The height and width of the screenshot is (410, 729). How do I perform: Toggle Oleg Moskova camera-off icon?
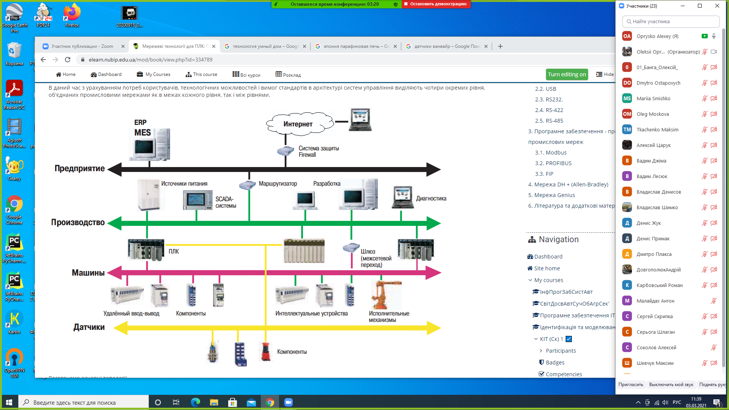pos(714,114)
